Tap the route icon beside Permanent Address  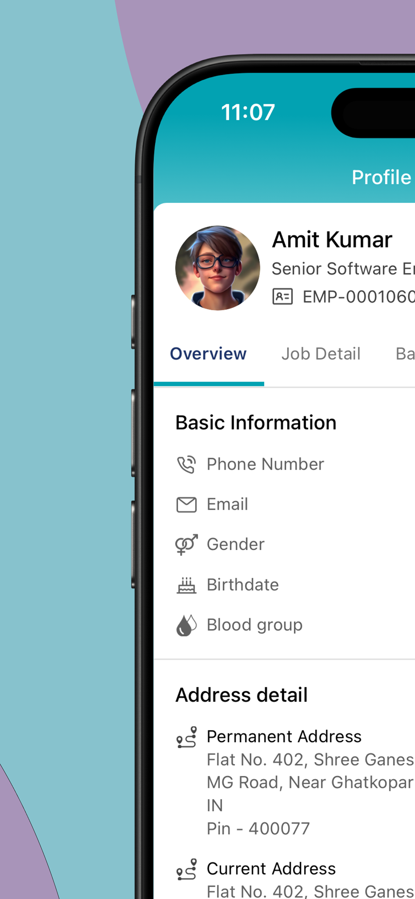[x=186, y=737]
